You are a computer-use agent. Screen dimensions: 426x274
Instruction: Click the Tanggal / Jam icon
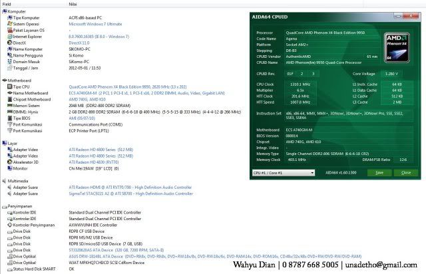(x=10, y=68)
